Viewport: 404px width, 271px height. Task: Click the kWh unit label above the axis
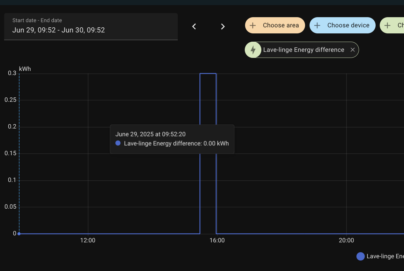[x=25, y=69]
